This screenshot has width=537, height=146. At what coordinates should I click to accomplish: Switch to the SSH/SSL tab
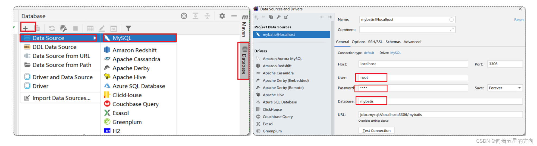click(x=375, y=42)
